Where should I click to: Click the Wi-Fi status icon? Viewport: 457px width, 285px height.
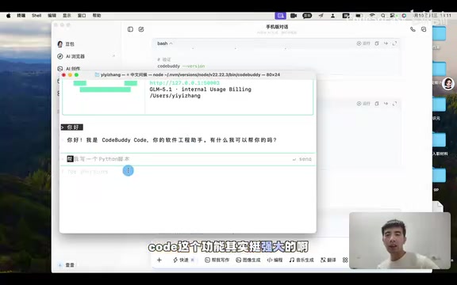372,16
